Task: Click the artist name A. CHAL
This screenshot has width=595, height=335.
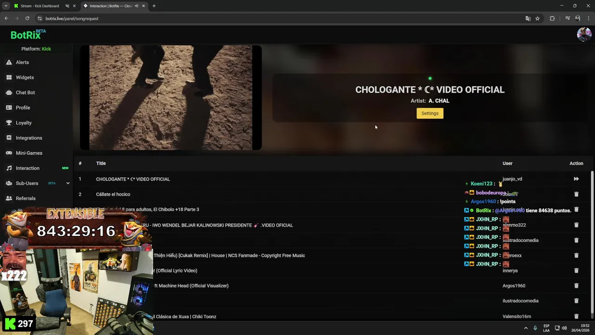Action: click(x=439, y=100)
